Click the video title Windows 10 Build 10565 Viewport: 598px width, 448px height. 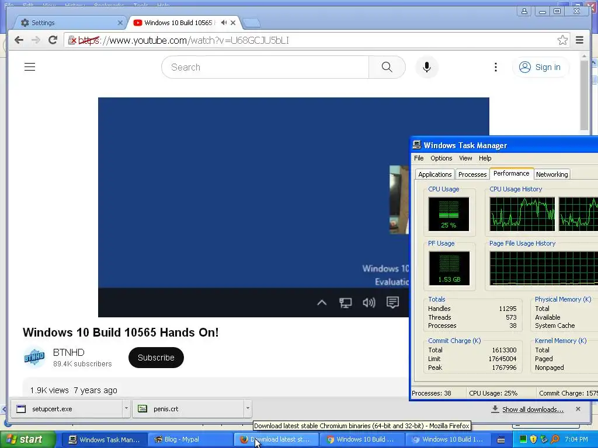(120, 332)
